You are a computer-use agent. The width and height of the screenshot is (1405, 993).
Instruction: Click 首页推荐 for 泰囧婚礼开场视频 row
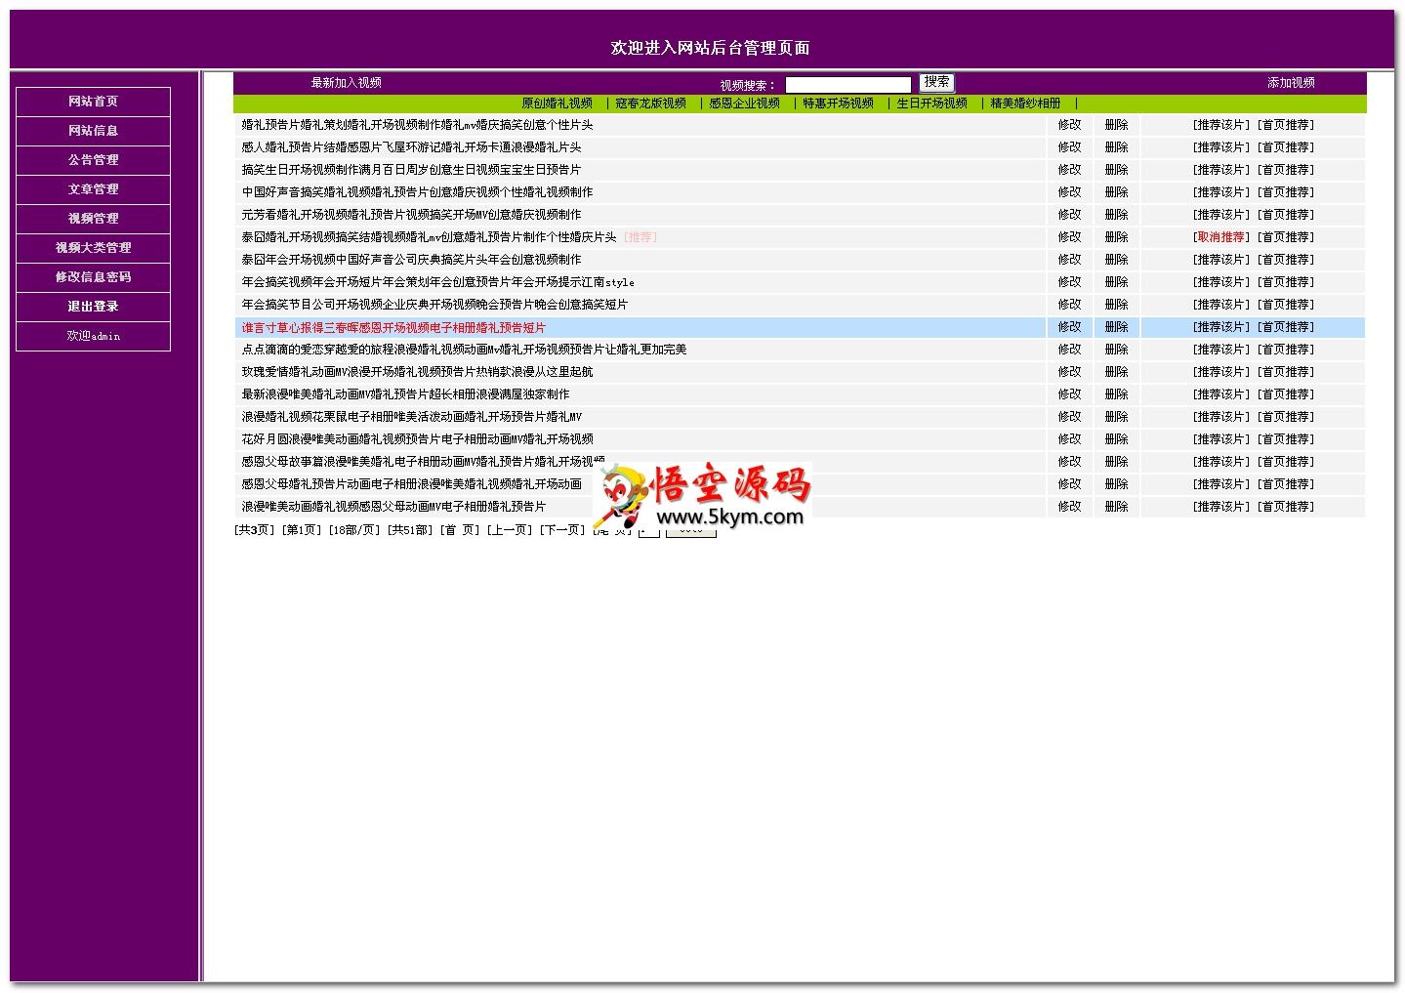tap(1286, 237)
